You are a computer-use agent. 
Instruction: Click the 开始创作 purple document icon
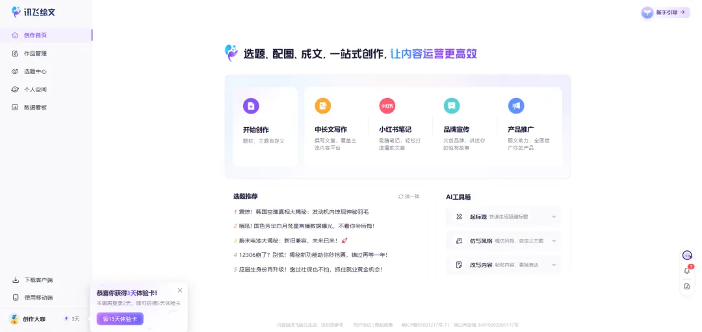pos(251,106)
